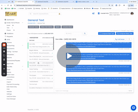Stop recording with the red square button
The image size is (138, 112).
(4, 45)
